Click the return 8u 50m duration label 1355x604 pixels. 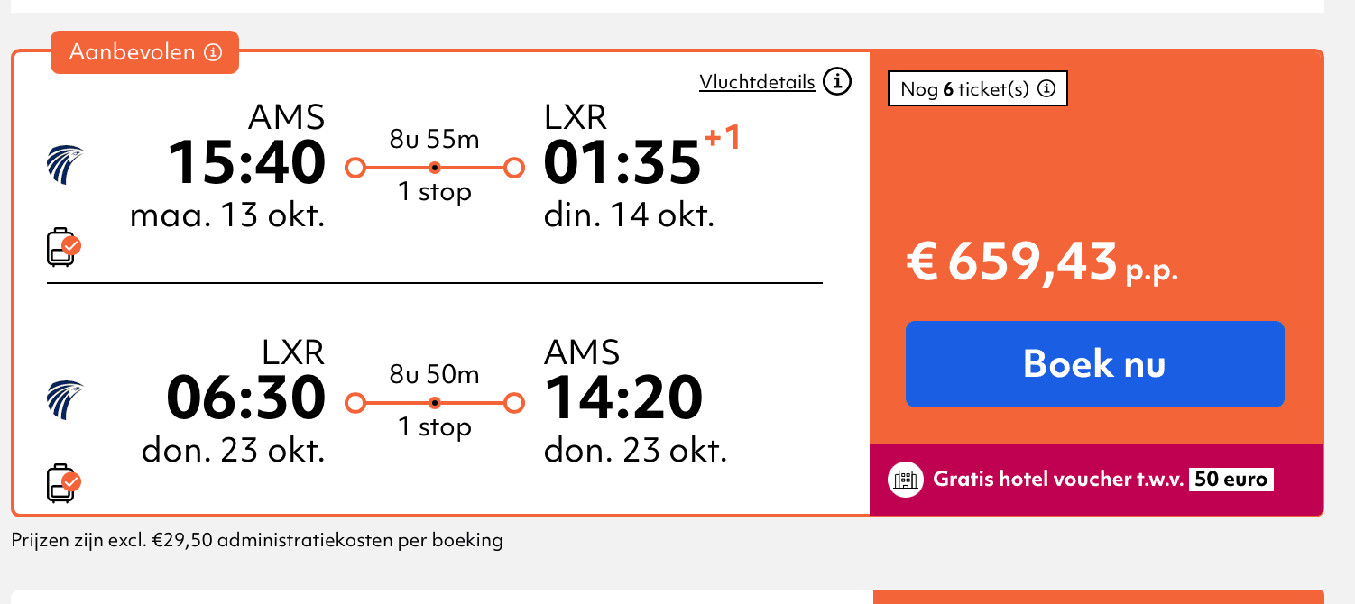pos(435,374)
